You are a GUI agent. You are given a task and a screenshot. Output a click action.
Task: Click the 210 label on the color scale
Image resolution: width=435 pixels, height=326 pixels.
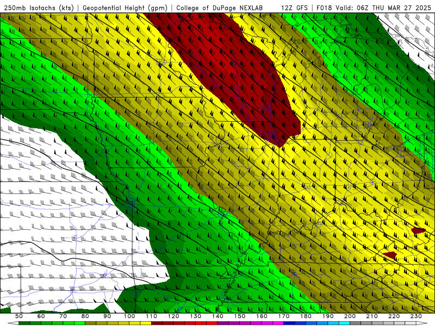[x=372, y=316]
